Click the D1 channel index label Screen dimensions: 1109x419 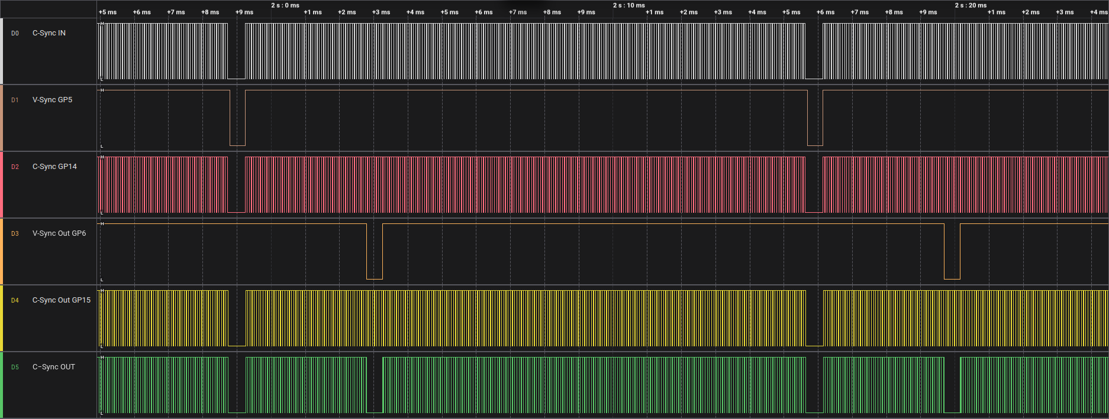pyautogui.click(x=15, y=100)
